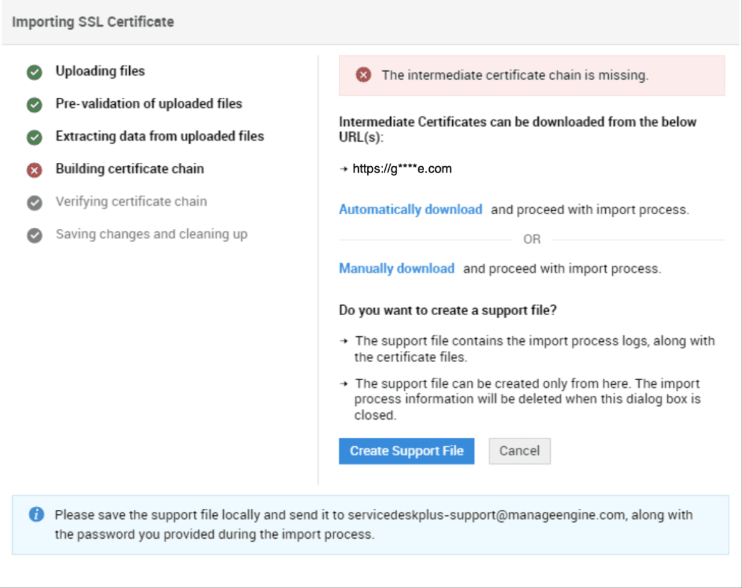Click Manually download link
This screenshot has width=742, height=588.
(397, 268)
